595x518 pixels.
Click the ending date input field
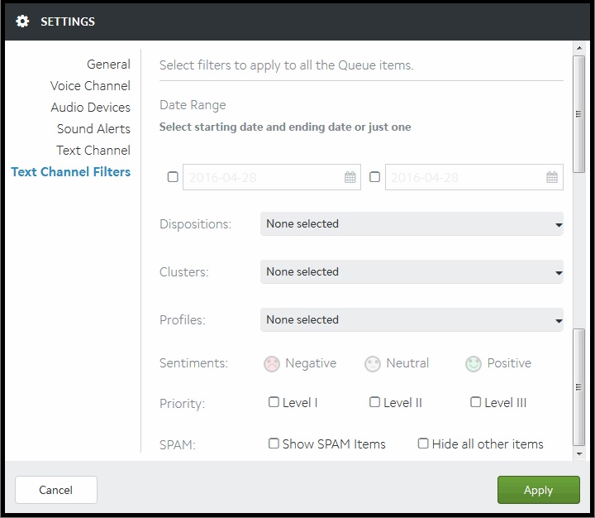[x=474, y=177]
